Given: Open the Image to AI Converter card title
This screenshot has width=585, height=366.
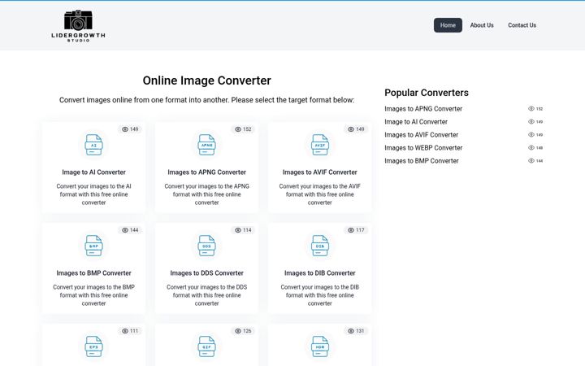Looking at the screenshot, I should [93, 172].
